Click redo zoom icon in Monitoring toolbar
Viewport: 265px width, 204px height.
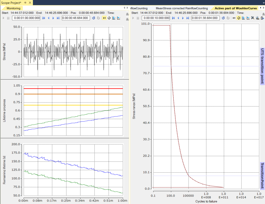tap(98, 18)
